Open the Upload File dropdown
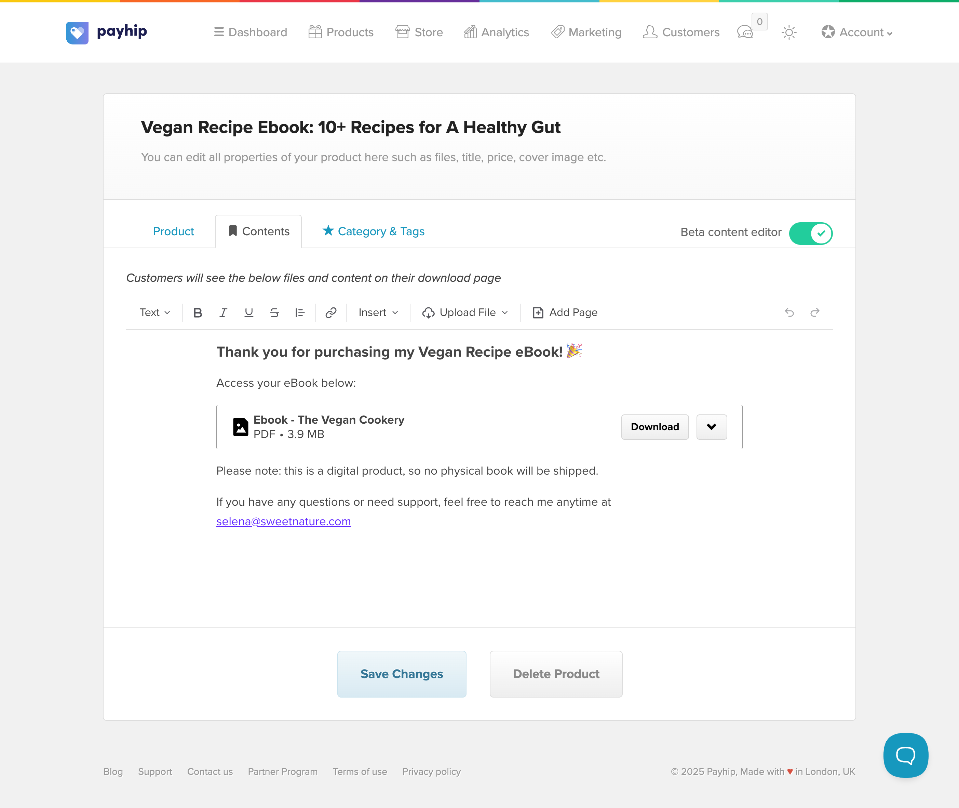 pos(465,313)
